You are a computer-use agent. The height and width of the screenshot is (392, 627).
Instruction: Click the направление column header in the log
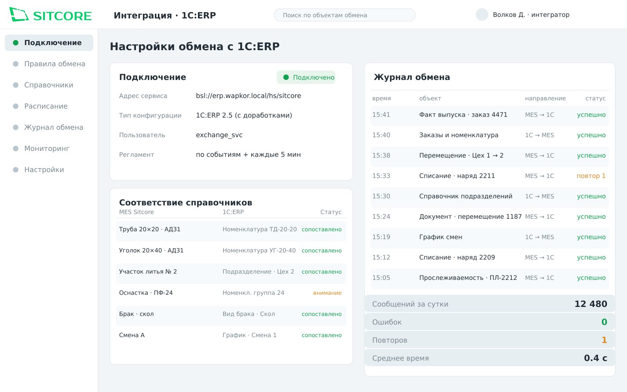pos(545,98)
